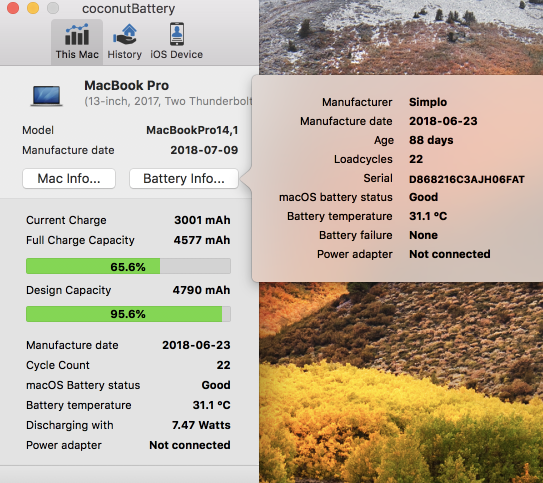543x483 pixels.
Task: Select the 3001 mAh current charge value
Action: [202, 220]
